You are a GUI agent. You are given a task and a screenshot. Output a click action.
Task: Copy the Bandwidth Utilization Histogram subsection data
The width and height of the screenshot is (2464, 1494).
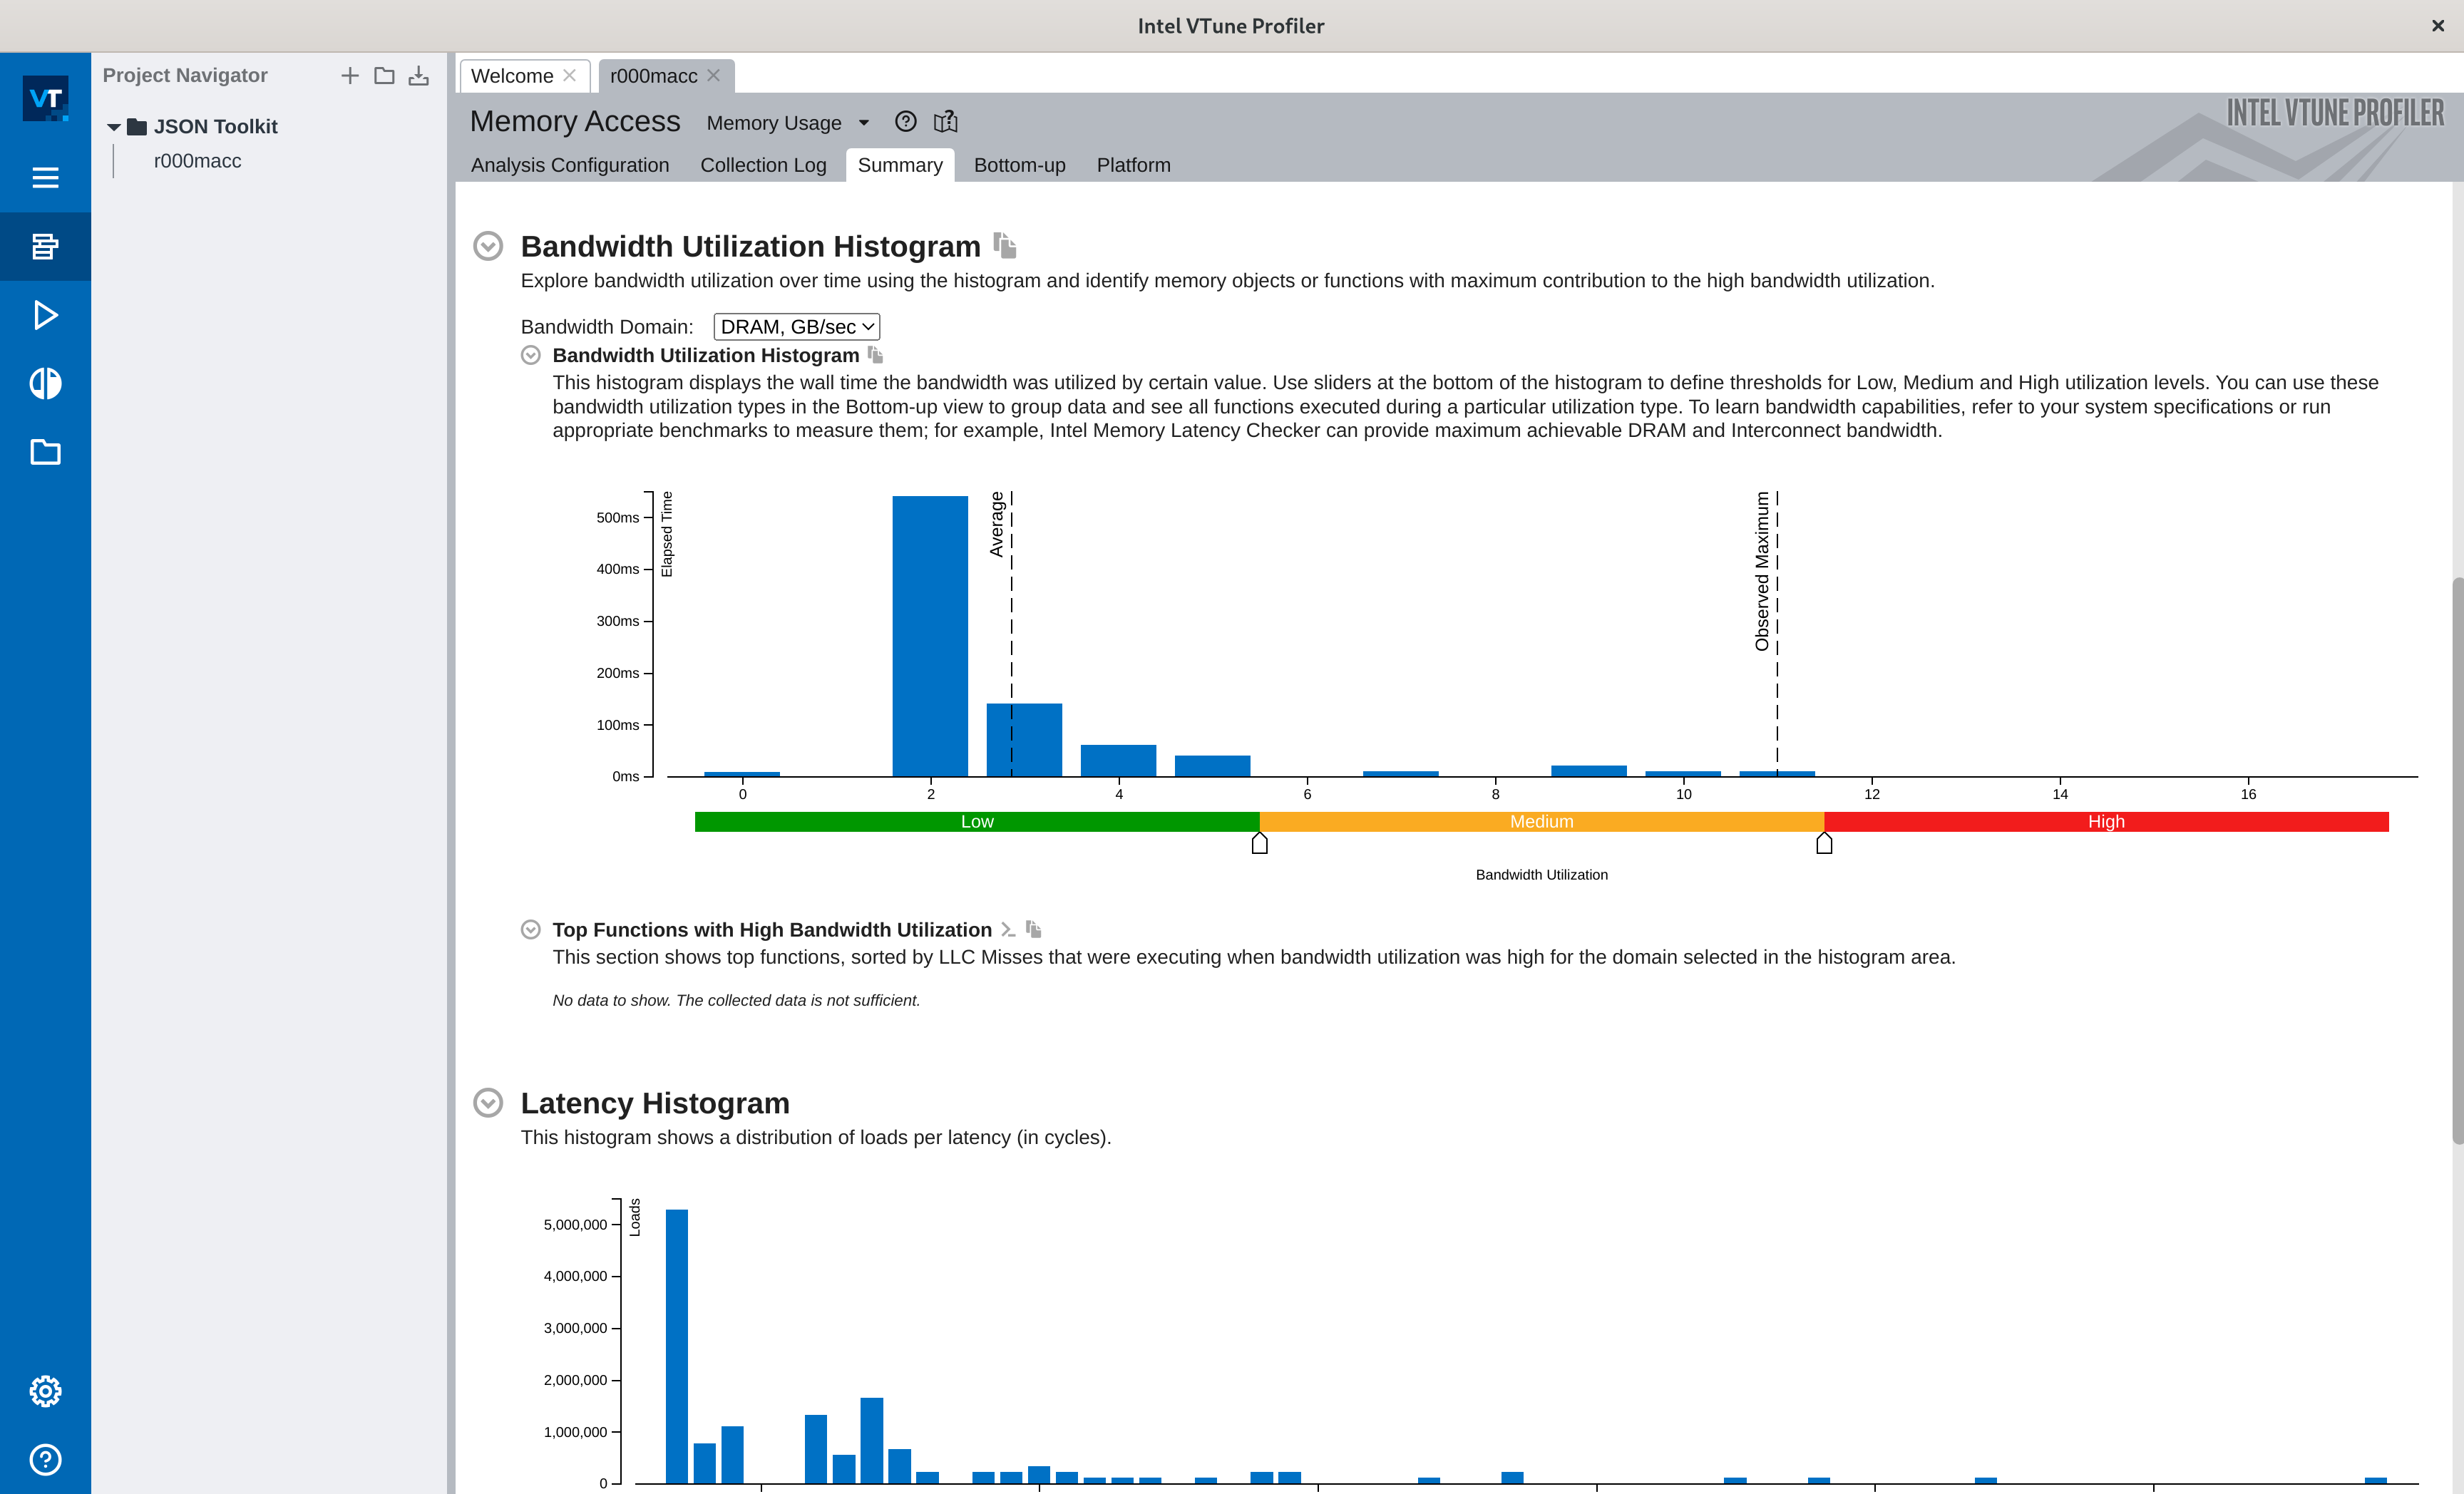pyautogui.click(x=875, y=355)
